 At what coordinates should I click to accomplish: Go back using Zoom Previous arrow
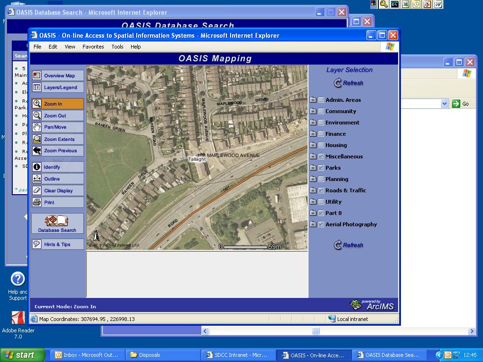tap(37, 151)
